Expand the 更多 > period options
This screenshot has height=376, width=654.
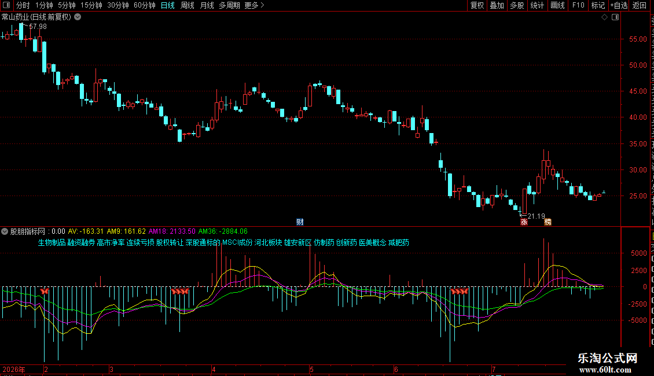(254, 5)
